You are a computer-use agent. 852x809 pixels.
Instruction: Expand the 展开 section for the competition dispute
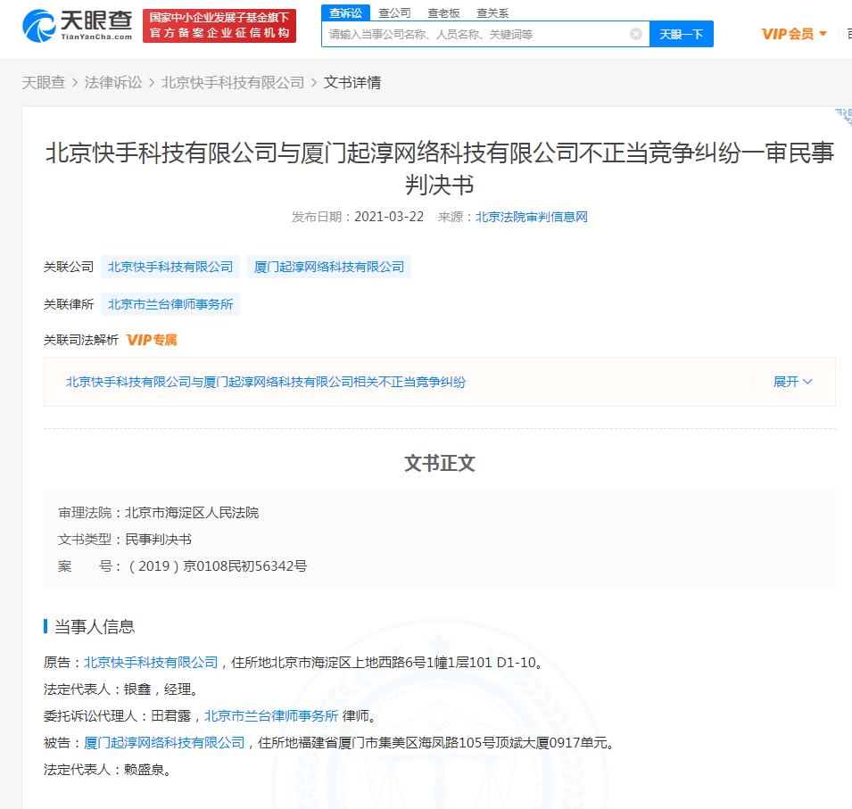[782, 382]
